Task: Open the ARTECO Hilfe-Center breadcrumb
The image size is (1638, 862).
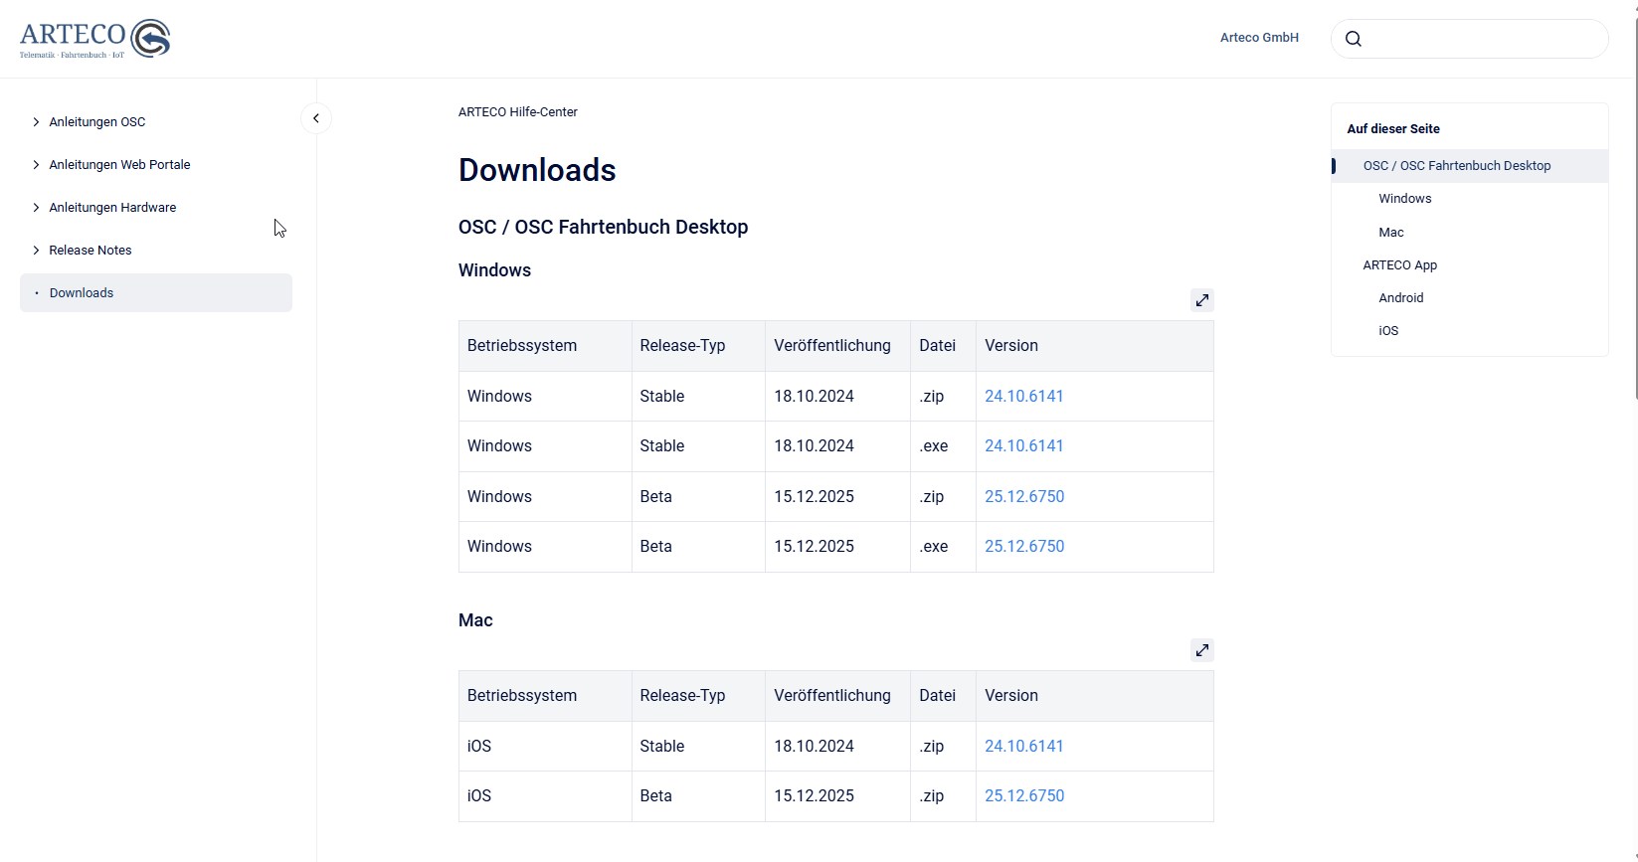Action: pos(517,112)
